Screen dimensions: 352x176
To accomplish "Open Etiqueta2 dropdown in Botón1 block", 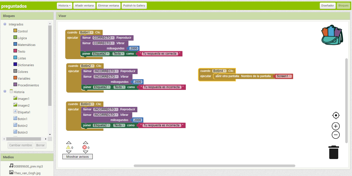I will [101, 54].
